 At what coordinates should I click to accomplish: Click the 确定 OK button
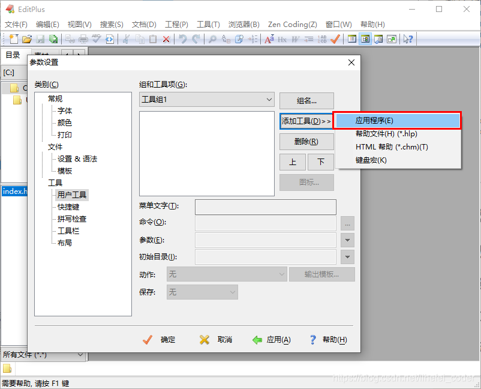click(x=159, y=340)
